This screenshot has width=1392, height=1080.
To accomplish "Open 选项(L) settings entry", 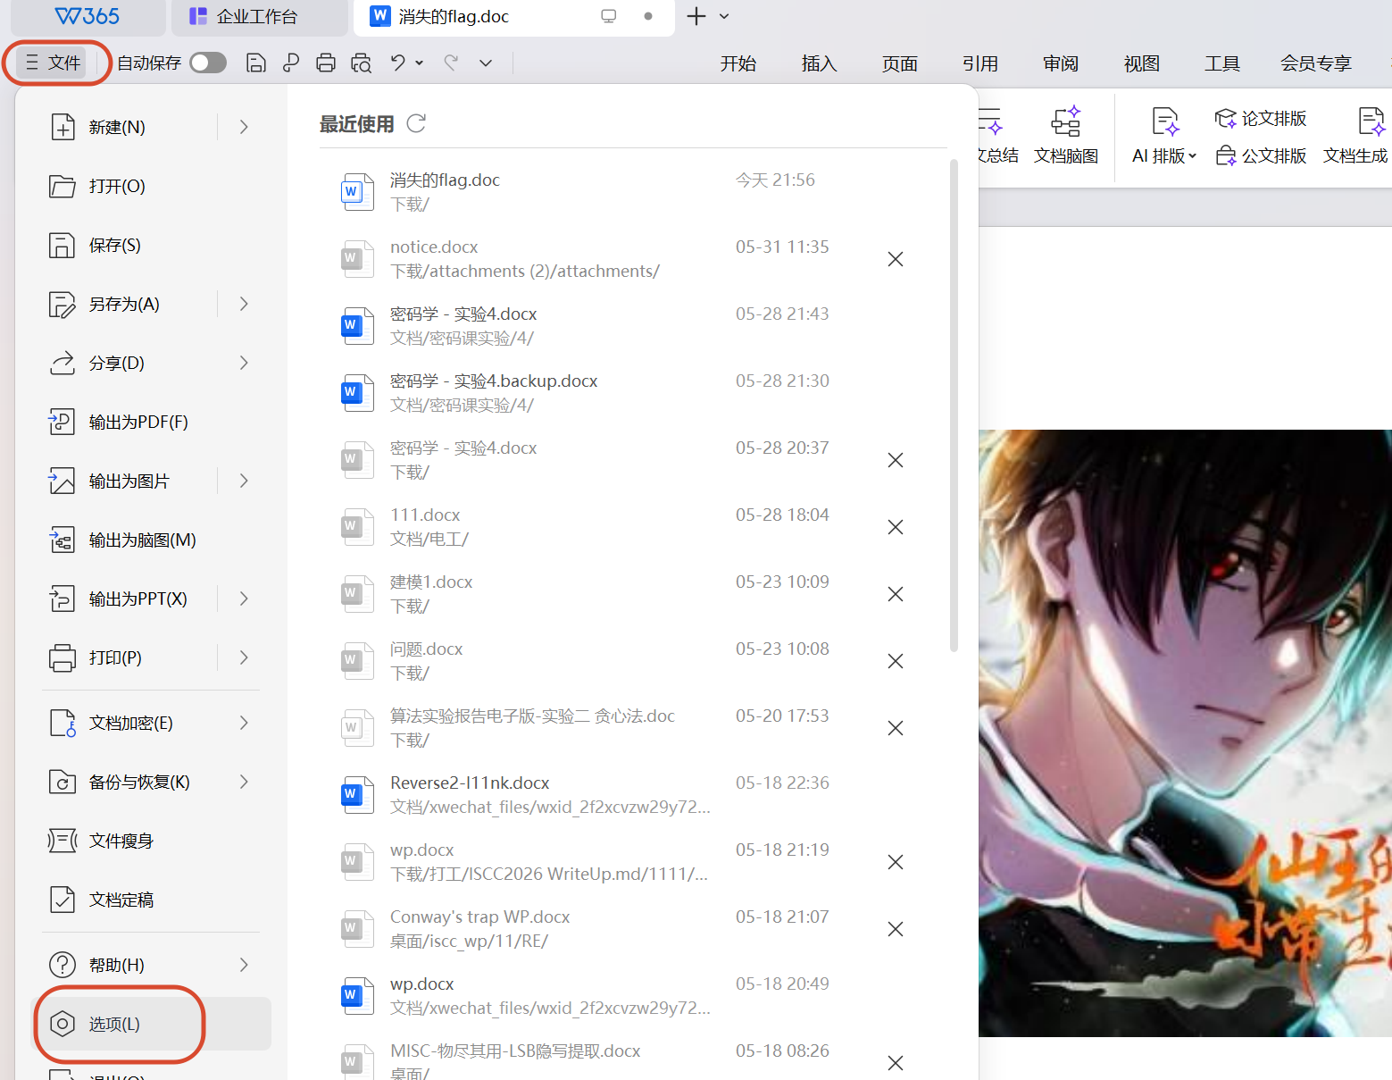I will tap(151, 1024).
